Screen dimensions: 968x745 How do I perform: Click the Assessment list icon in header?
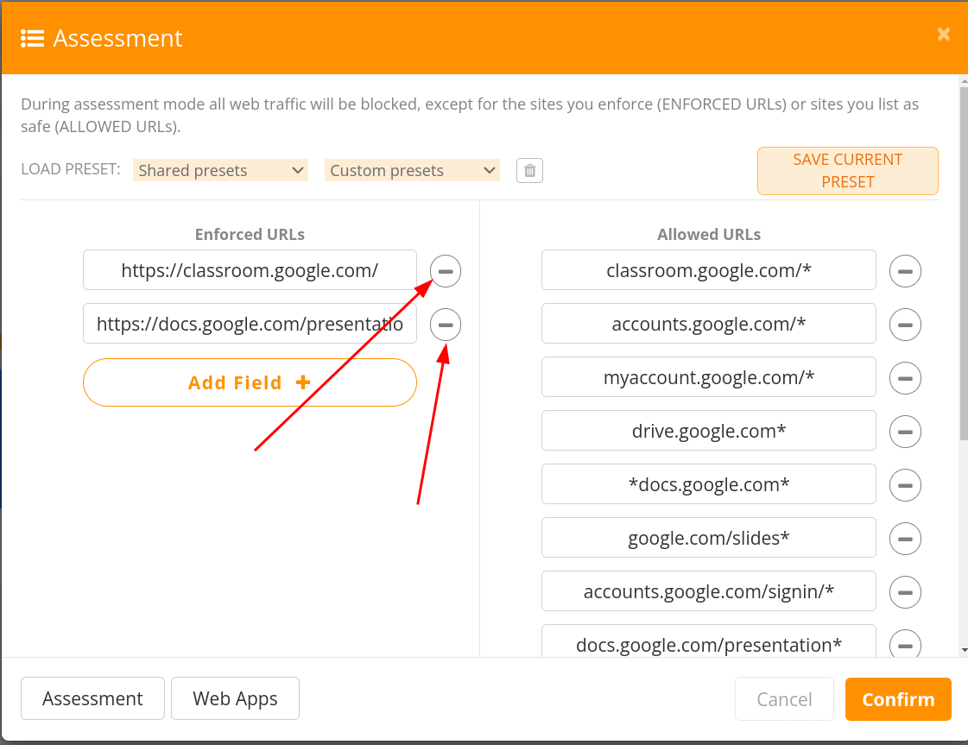click(x=32, y=38)
